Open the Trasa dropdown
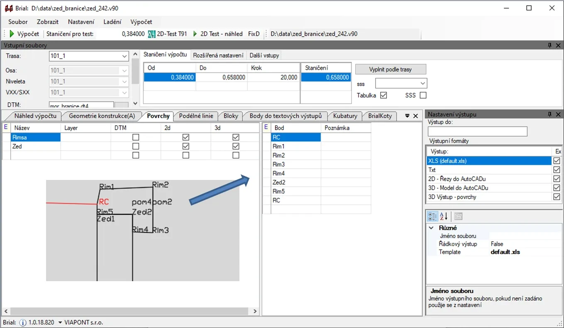 coord(125,56)
